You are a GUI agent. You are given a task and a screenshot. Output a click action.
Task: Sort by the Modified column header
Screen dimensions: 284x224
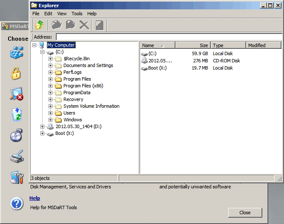pyautogui.click(x=264, y=45)
